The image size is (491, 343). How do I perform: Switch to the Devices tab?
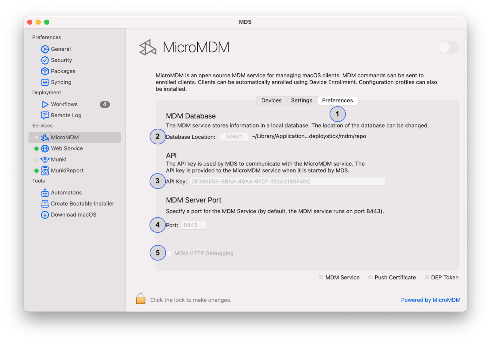[271, 100]
